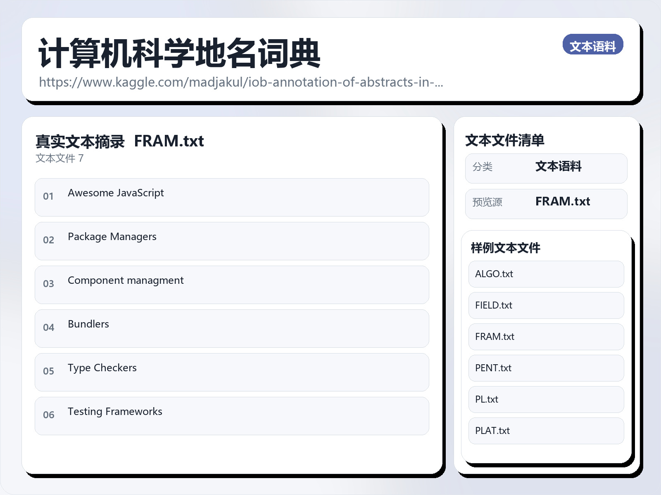Open the PLAT.txt sample file

pyautogui.click(x=545, y=431)
